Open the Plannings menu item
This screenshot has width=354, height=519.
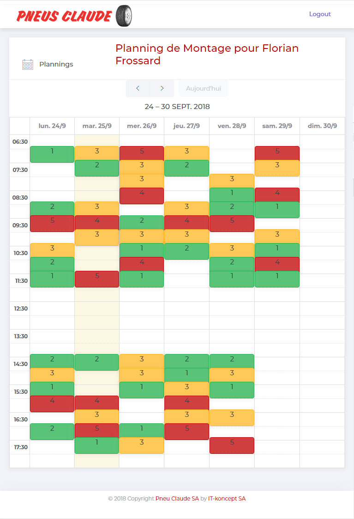[x=56, y=64]
